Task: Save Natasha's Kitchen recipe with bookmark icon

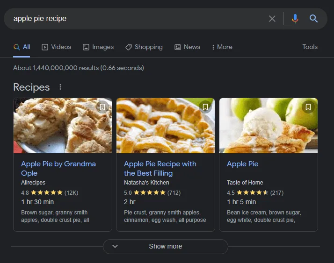Action: point(205,107)
